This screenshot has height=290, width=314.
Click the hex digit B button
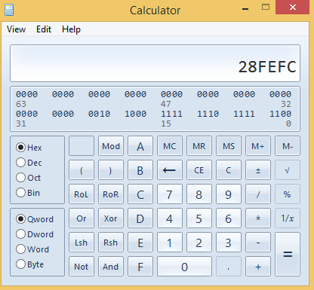140,170
